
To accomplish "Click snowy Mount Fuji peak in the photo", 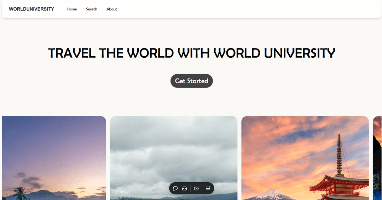I will click(x=273, y=194).
